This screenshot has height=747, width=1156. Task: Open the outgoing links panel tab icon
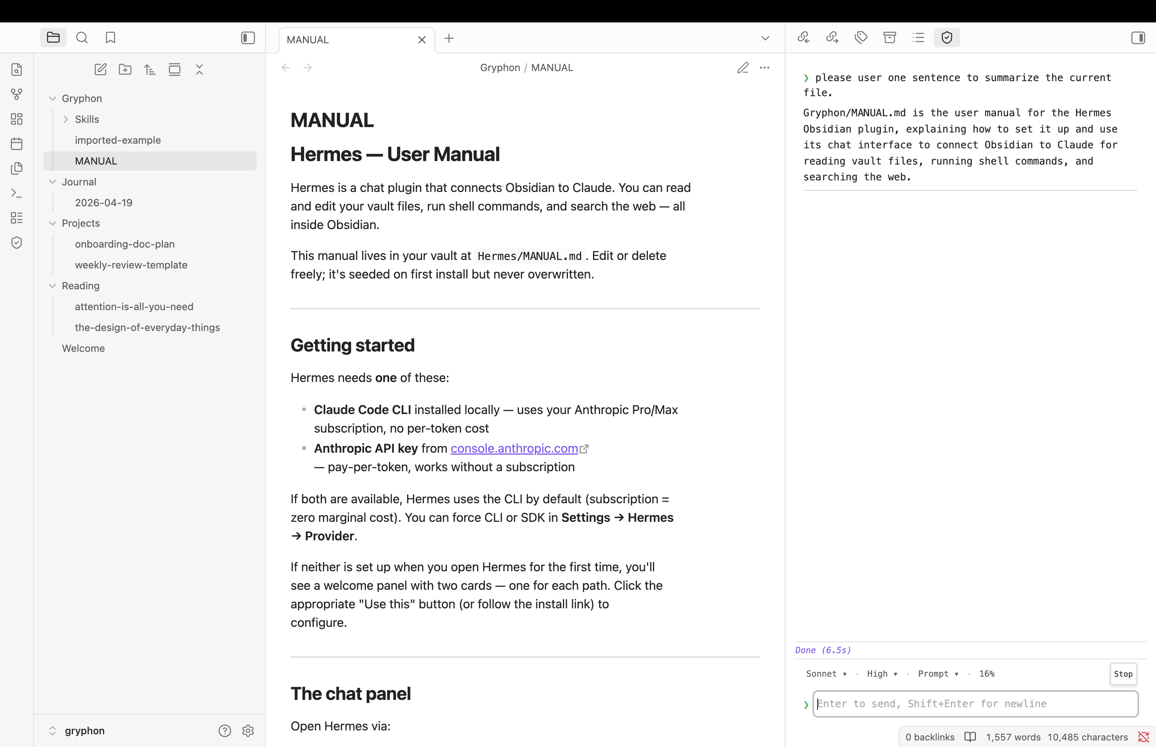pos(833,38)
